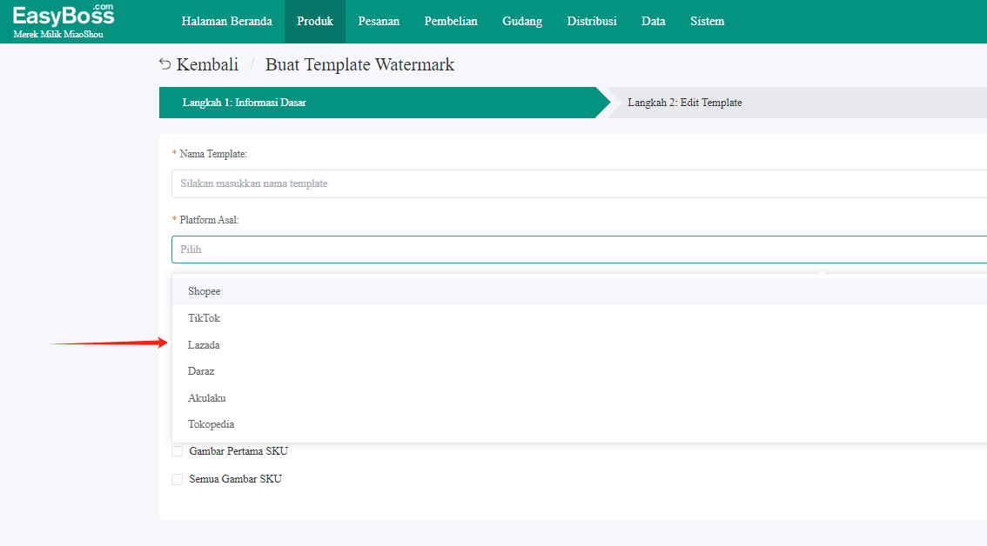Open the Gudang menu
Image resolution: width=987 pixels, height=546 pixels.
(522, 22)
